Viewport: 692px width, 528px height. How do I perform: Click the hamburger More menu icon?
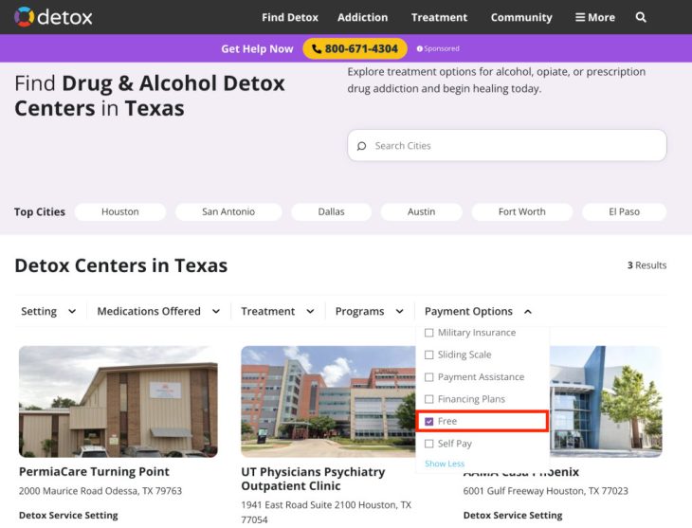580,17
